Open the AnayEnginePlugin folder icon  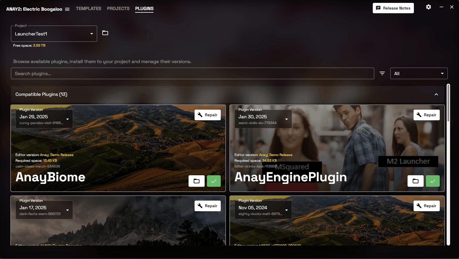[416, 181]
